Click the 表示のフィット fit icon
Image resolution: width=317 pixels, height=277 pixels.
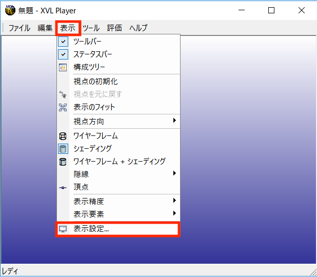tap(63, 107)
